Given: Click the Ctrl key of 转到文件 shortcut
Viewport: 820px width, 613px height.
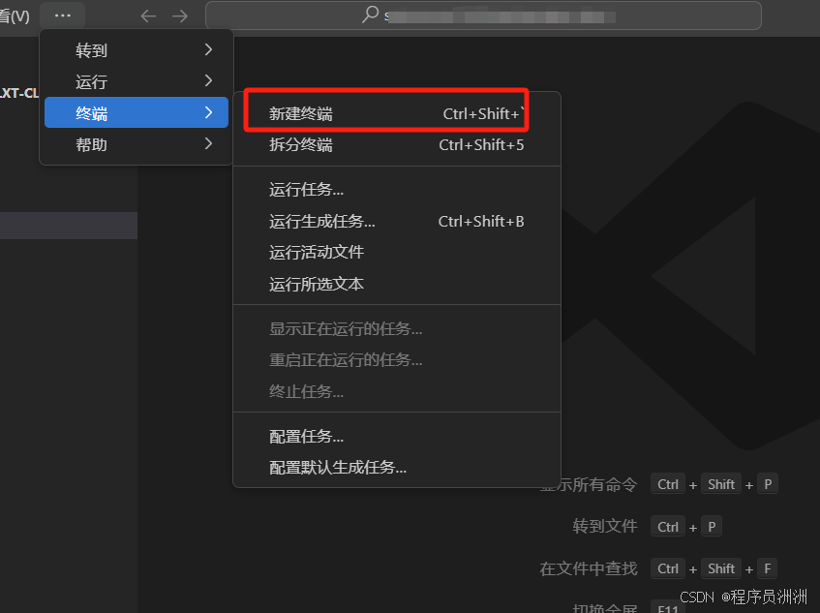Looking at the screenshot, I should pos(668,527).
